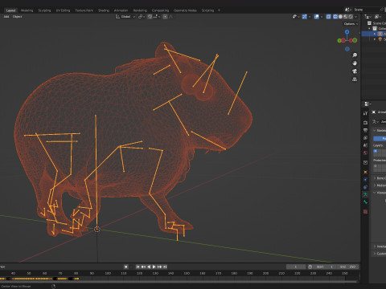Open the Options dropdown in viewport
Screen dimensions: 386x289
pos(351,24)
